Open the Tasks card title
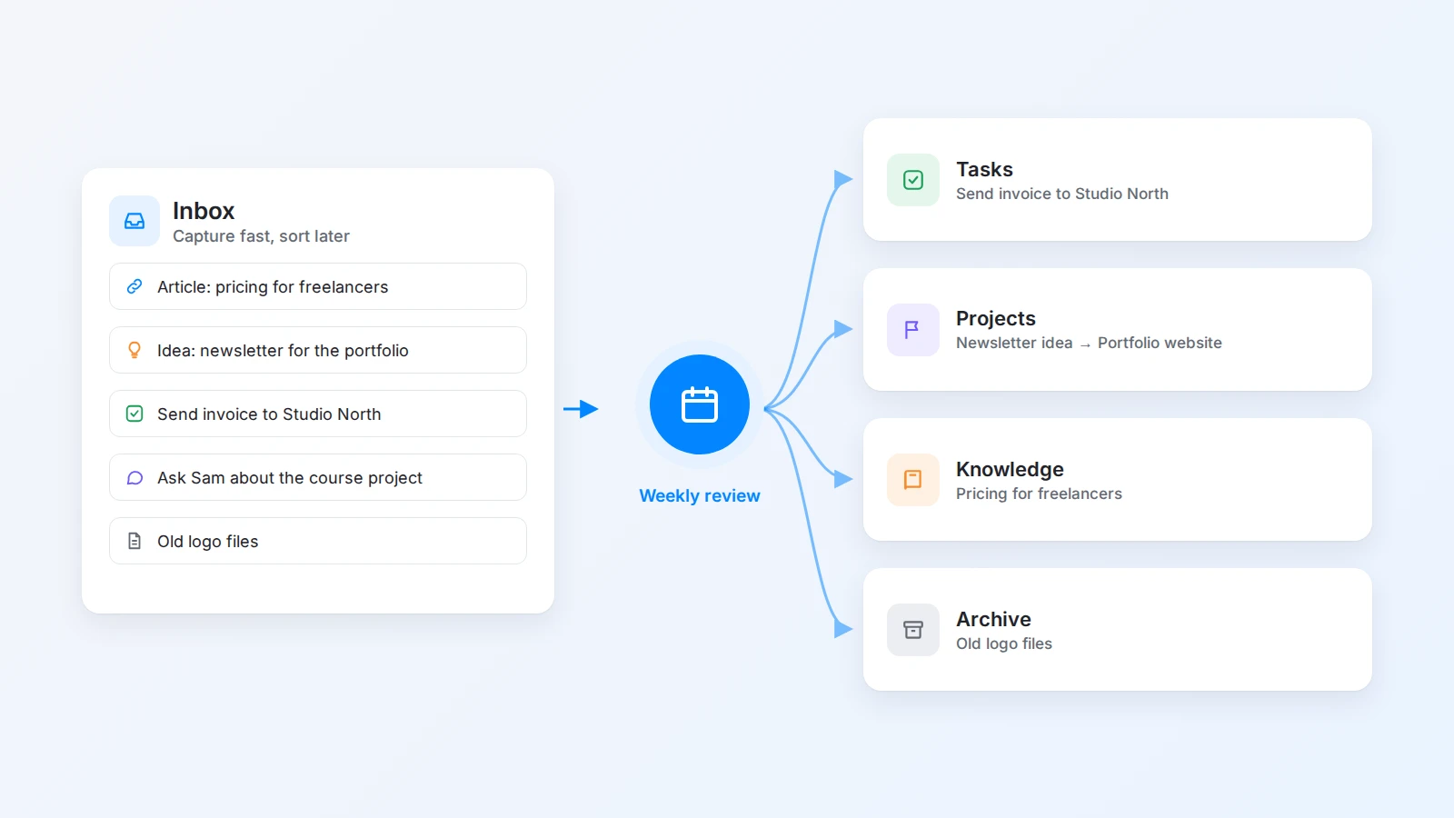Screen dimensions: 1454x818 click(x=984, y=169)
